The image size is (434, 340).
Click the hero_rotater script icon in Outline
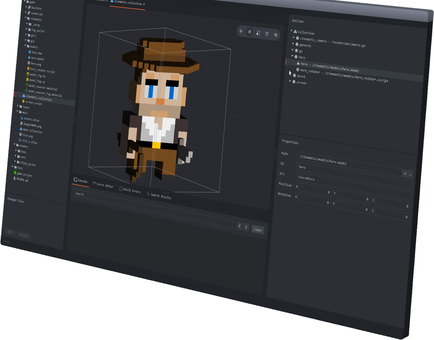click(x=298, y=69)
